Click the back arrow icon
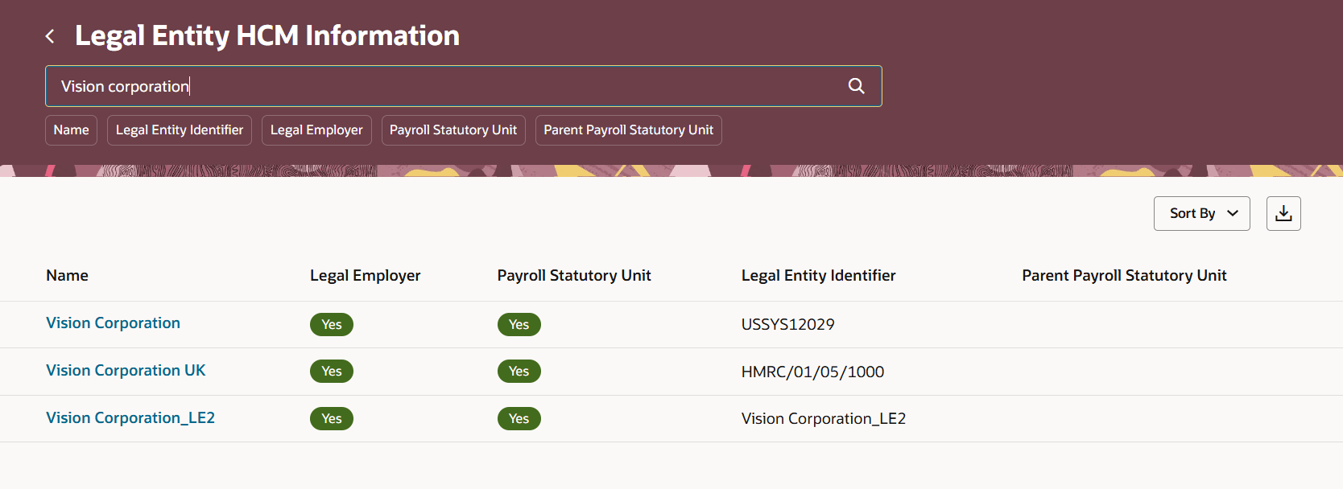Image resolution: width=1343 pixels, height=489 pixels. click(50, 36)
